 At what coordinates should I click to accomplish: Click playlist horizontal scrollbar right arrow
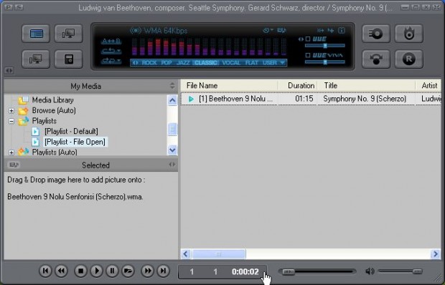[x=436, y=254]
